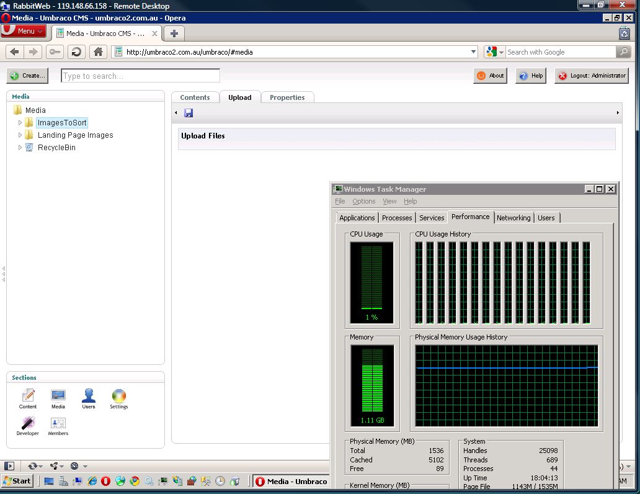This screenshot has width=640, height=494.
Task: Switch to Task Manager Services tab
Action: (x=432, y=218)
